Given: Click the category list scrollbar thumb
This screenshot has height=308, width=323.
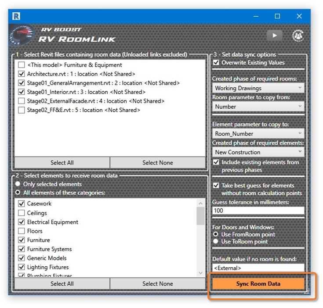Looking at the screenshot, I should [x=200, y=216].
